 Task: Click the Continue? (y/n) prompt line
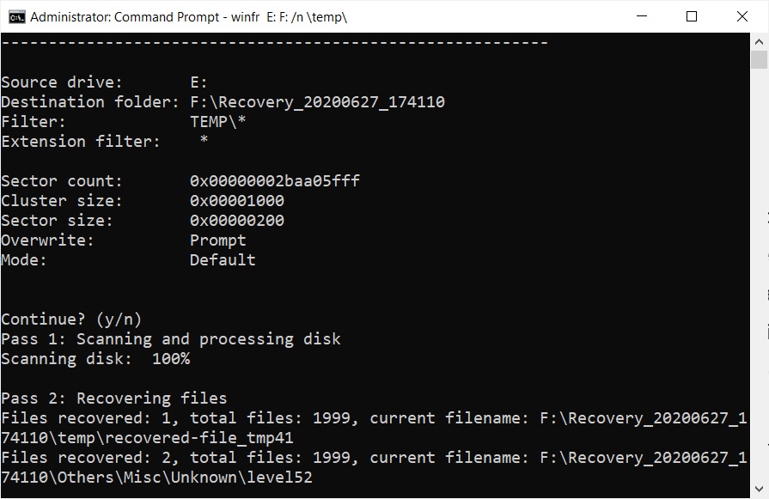[x=71, y=319]
